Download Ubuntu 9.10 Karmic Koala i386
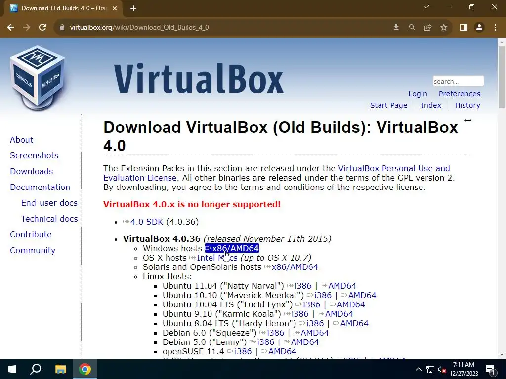The width and height of the screenshot is (506, 379). [296, 314]
